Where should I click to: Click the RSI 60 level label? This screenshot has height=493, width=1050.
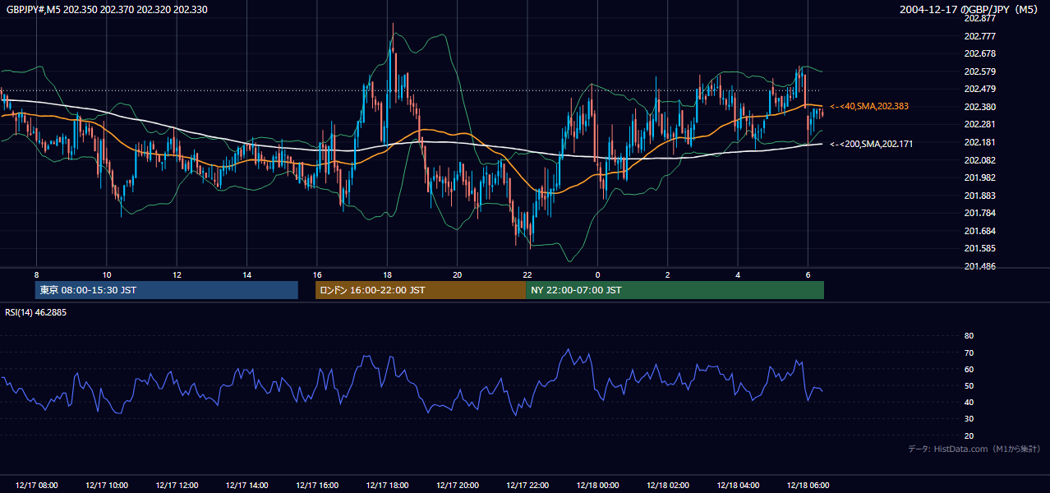click(x=969, y=369)
